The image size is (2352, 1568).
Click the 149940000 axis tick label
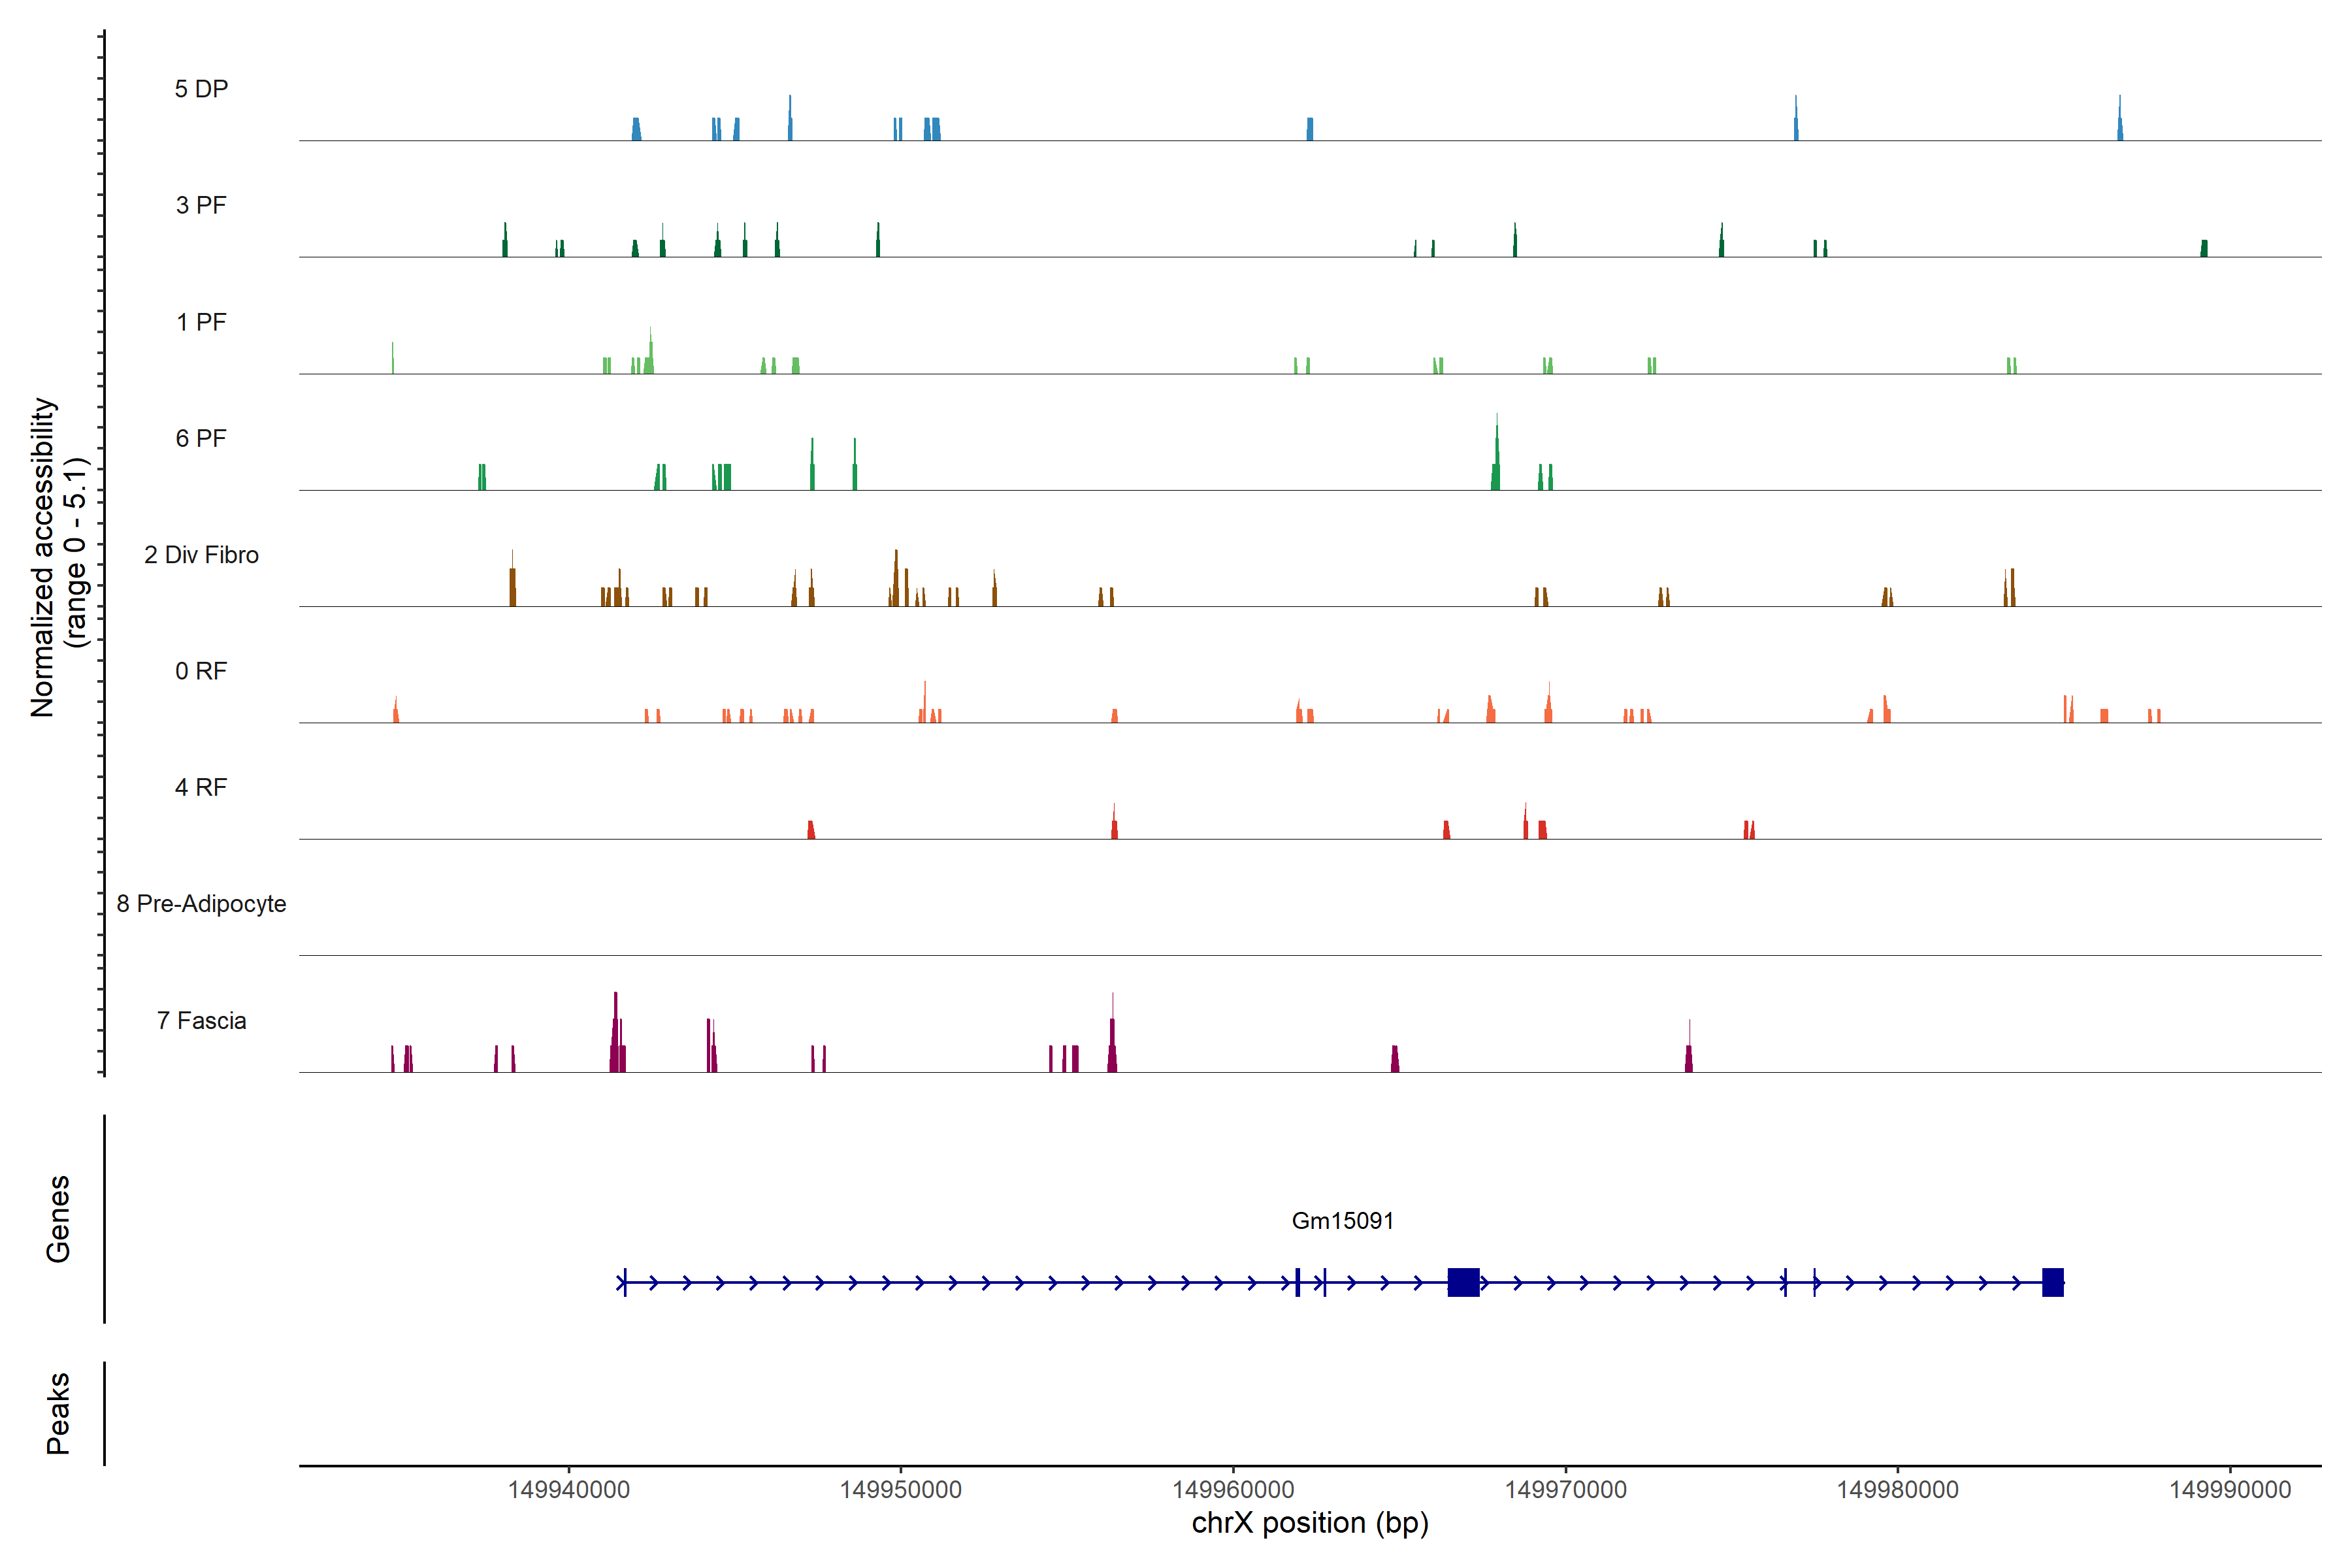click(x=568, y=1489)
